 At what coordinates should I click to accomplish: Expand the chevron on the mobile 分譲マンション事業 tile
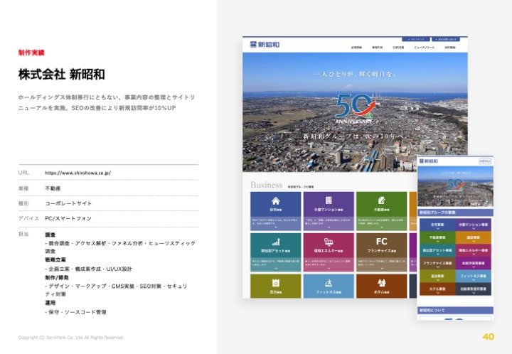(x=474, y=228)
